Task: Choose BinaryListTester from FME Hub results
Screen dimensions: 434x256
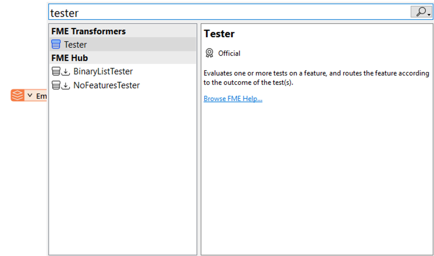Action: [x=103, y=71]
